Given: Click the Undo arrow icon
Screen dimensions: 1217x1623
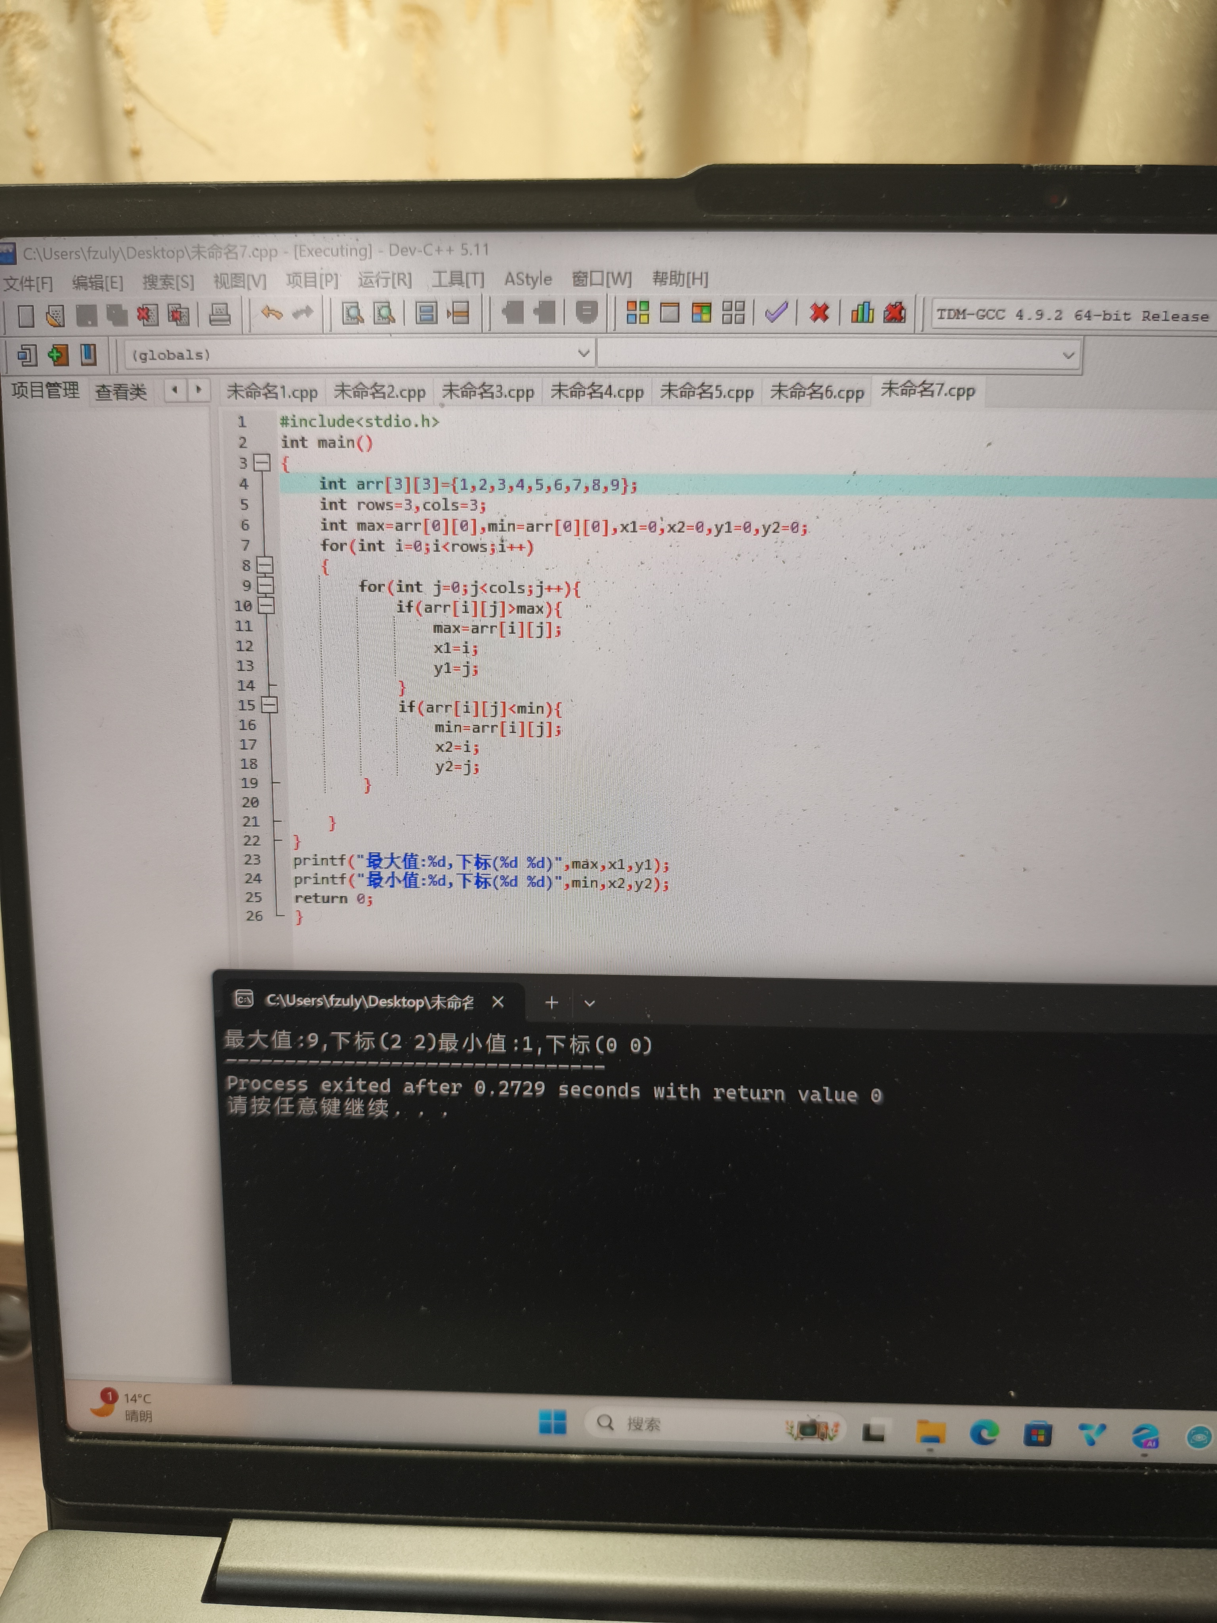Looking at the screenshot, I should [272, 313].
